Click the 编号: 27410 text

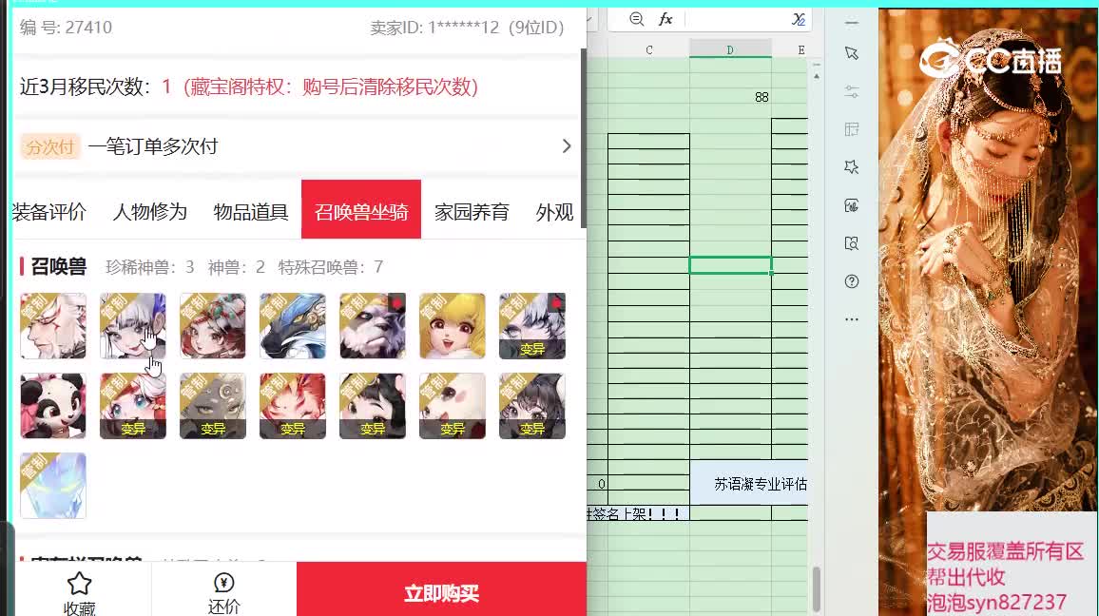66,28
